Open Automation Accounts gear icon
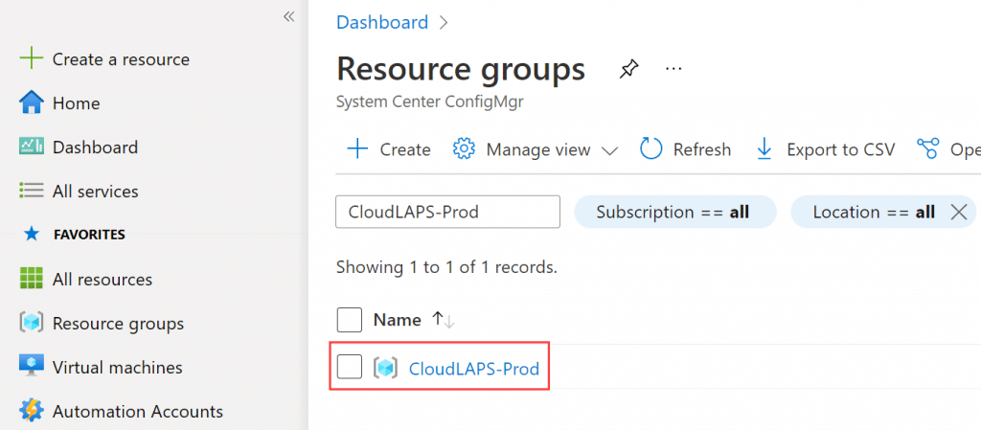 pyautogui.click(x=32, y=411)
